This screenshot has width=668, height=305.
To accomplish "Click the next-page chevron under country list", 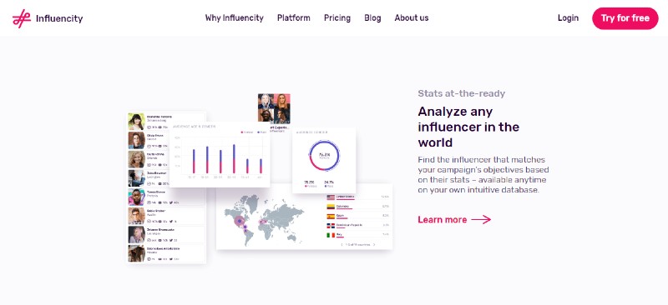I will (x=374, y=245).
